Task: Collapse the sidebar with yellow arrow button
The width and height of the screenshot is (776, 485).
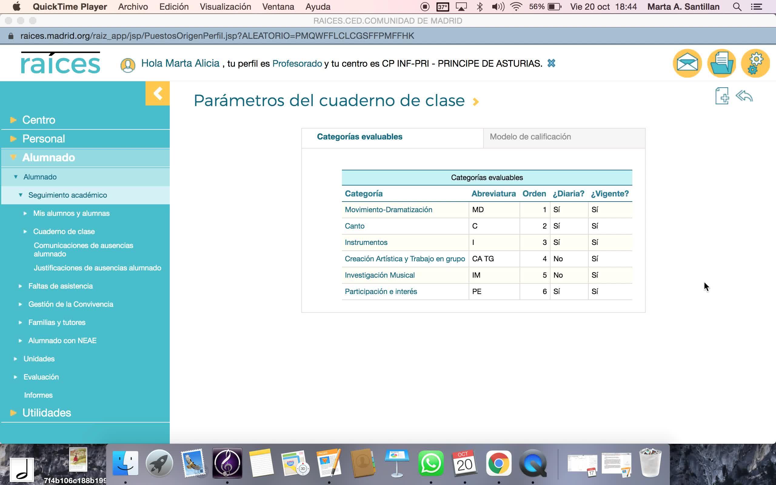Action: tap(157, 93)
